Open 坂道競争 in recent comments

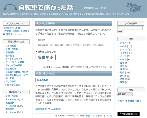tap(10, 103)
